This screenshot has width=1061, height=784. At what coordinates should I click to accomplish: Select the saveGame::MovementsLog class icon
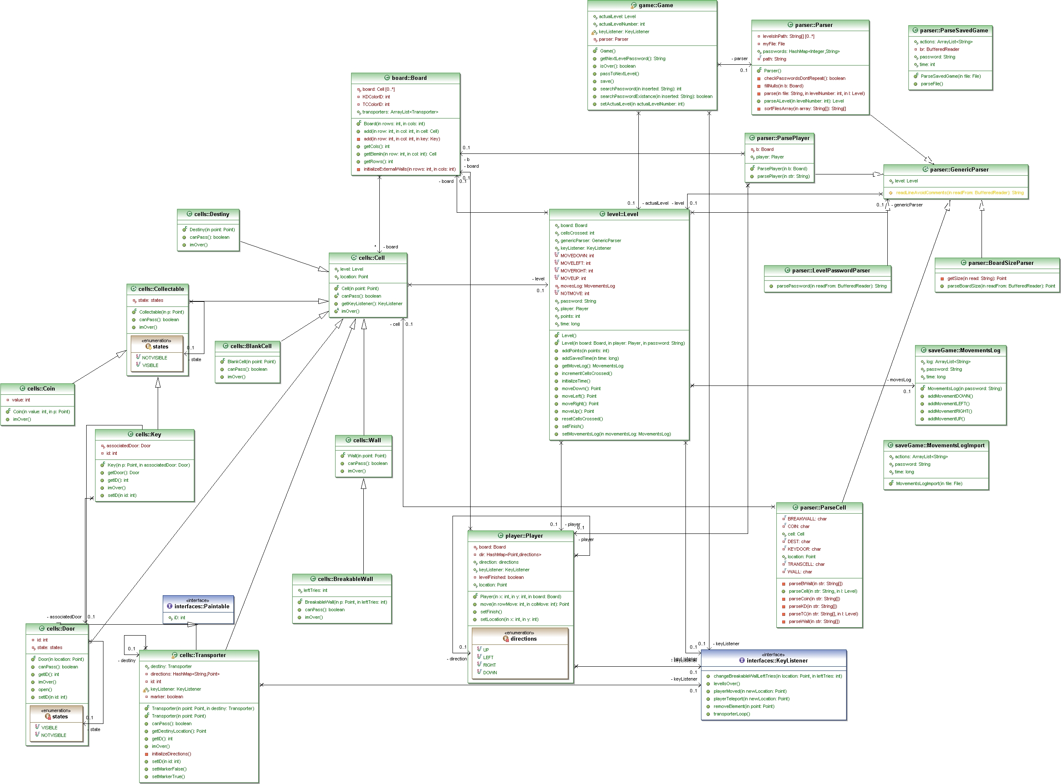click(923, 350)
